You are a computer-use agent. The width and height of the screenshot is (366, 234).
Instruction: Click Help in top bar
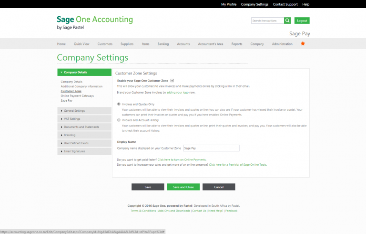tap(306, 4)
